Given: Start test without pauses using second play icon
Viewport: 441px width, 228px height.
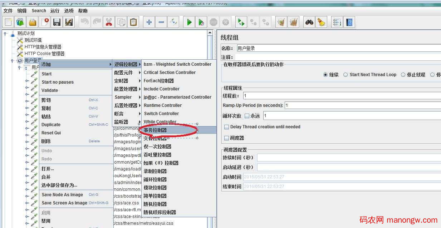Looking at the screenshot, I should [x=201, y=22].
